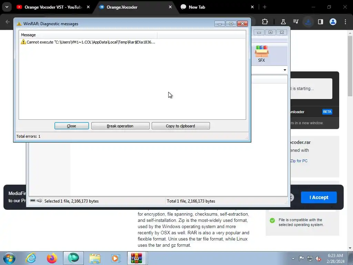
Task: Open the 'Zip for PC' link
Action: [x=299, y=161]
